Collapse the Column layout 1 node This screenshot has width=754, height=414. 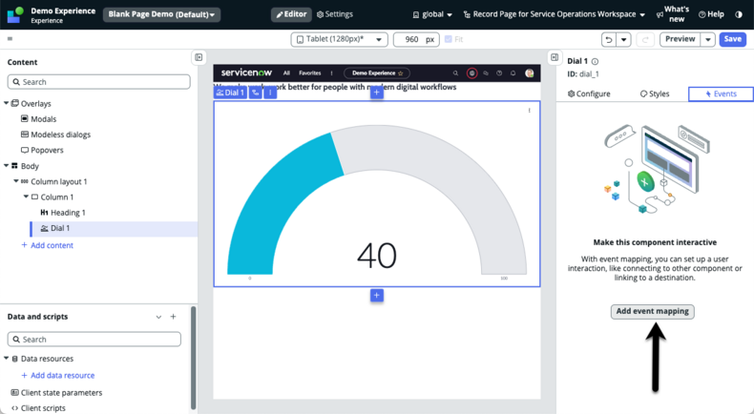(x=16, y=181)
